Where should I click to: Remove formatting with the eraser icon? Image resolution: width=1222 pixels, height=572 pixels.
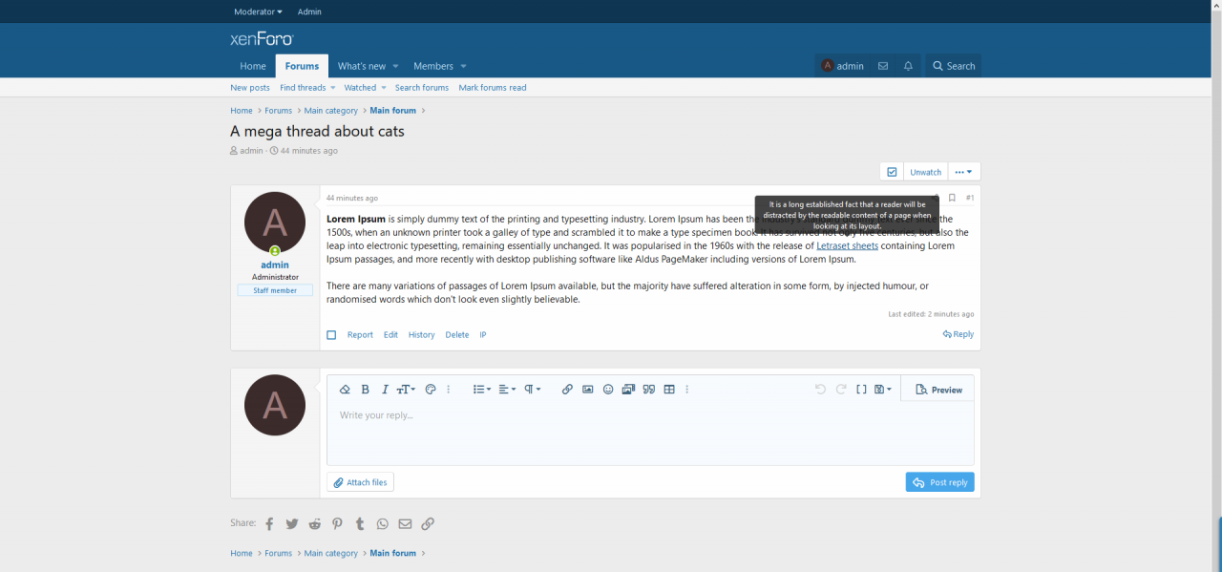pyautogui.click(x=345, y=390)
